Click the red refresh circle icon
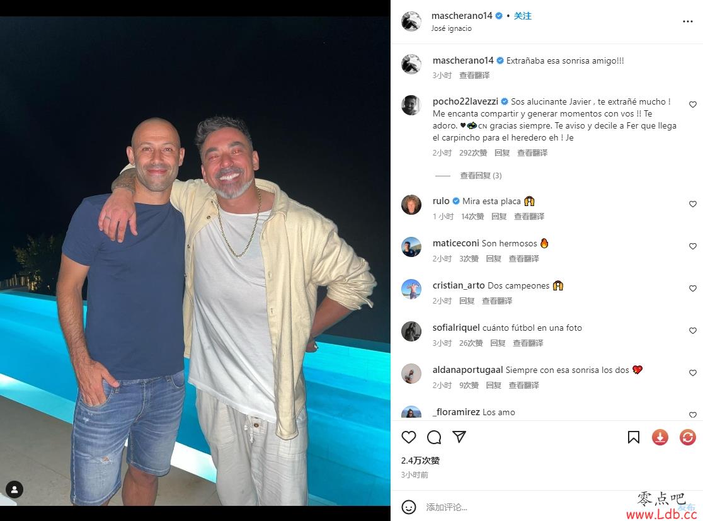 pyautogui.click(x=688, y=437)
